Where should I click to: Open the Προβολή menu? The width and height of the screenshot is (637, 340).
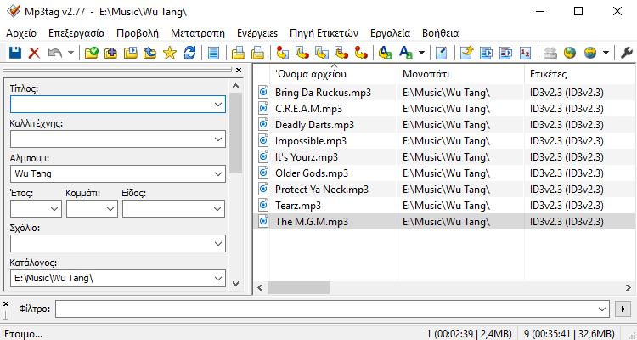[x=138, y=33]
